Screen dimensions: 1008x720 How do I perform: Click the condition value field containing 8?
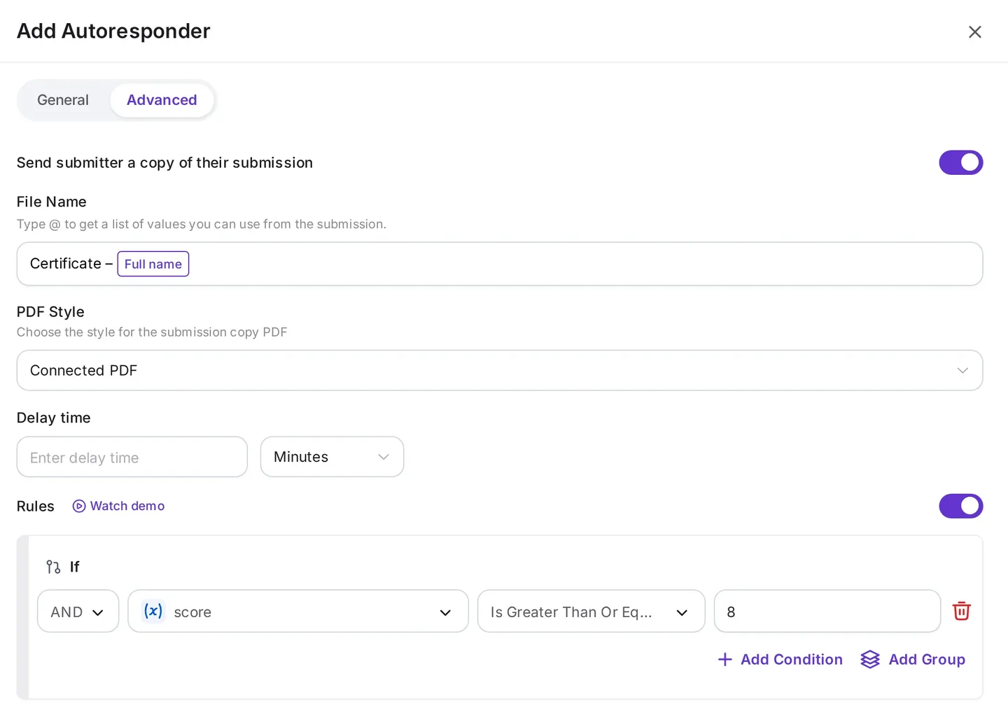(827, 612)
